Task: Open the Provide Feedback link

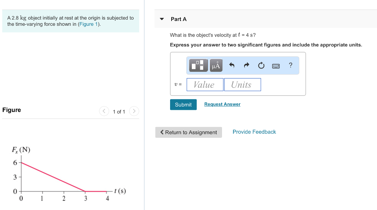Action: pos(254,132)
